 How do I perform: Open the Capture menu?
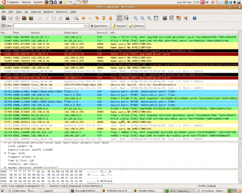tap(36, 12)
